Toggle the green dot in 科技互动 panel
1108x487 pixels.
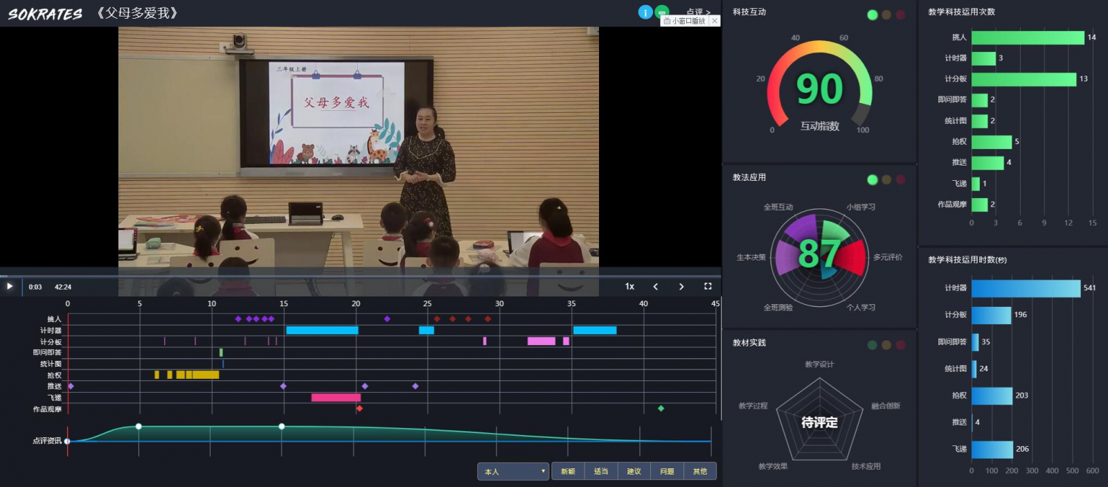(872, 15)
